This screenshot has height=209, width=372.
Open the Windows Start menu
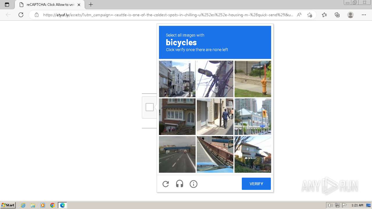pos(8,205)
